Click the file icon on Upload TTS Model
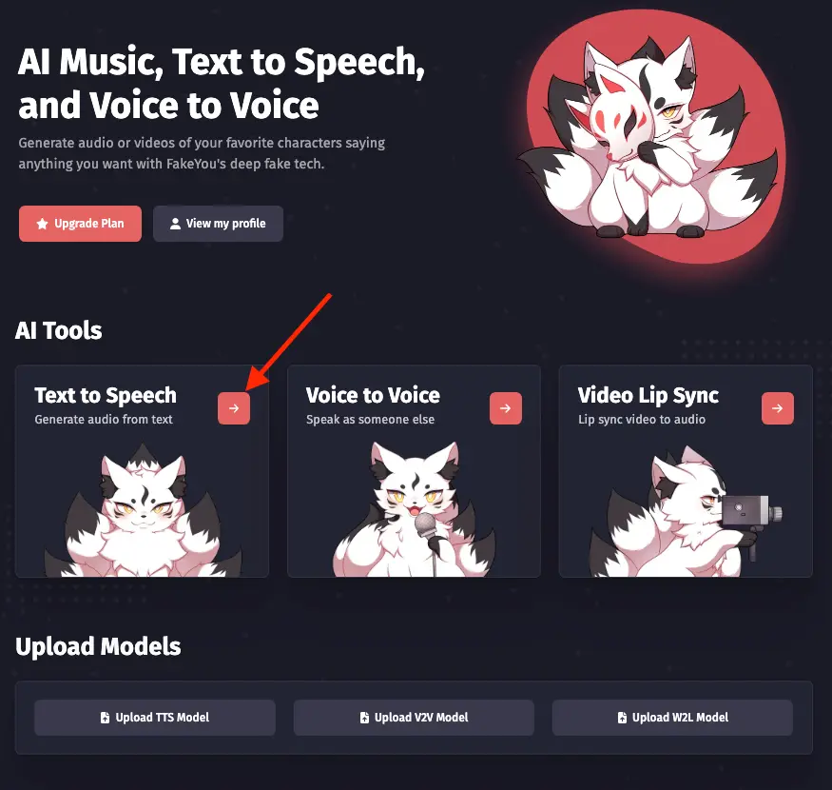The height and width of the screenshot is (790, 832). click(105, 718)
